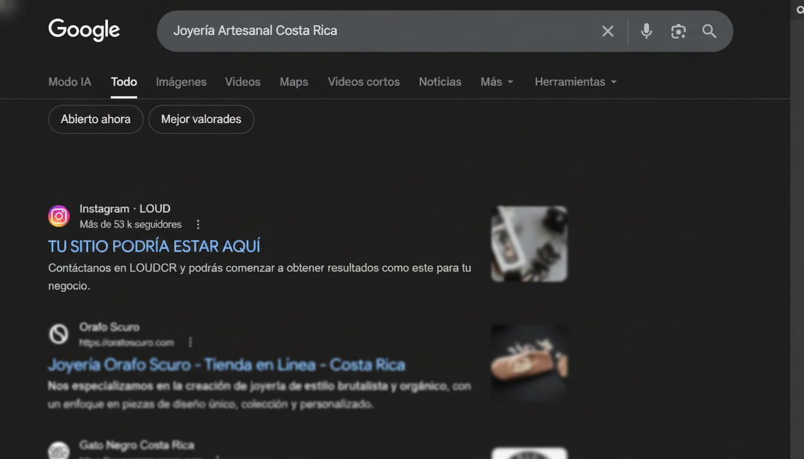Click the Google logo
This screenshot has width=804, height=459.
point(84,30)
